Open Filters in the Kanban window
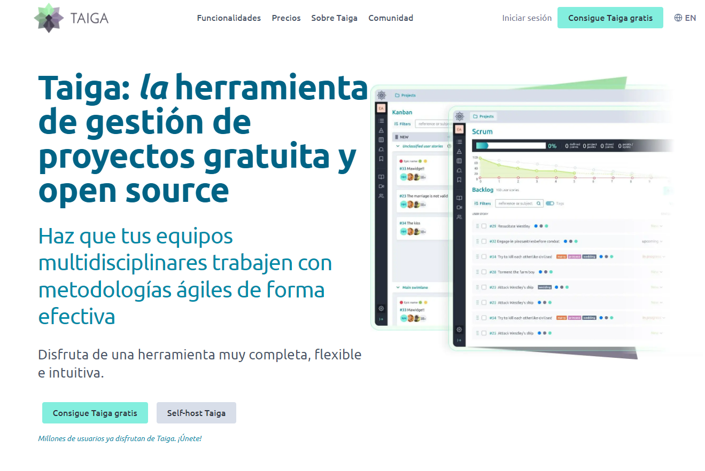Viewport: 705px width, 471px height. [402, 124]
